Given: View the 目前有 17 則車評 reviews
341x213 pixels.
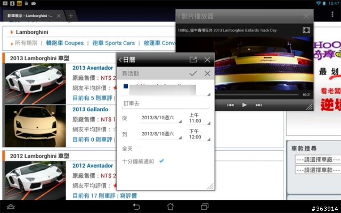Looking at the screenshot, I should point(94,196).
